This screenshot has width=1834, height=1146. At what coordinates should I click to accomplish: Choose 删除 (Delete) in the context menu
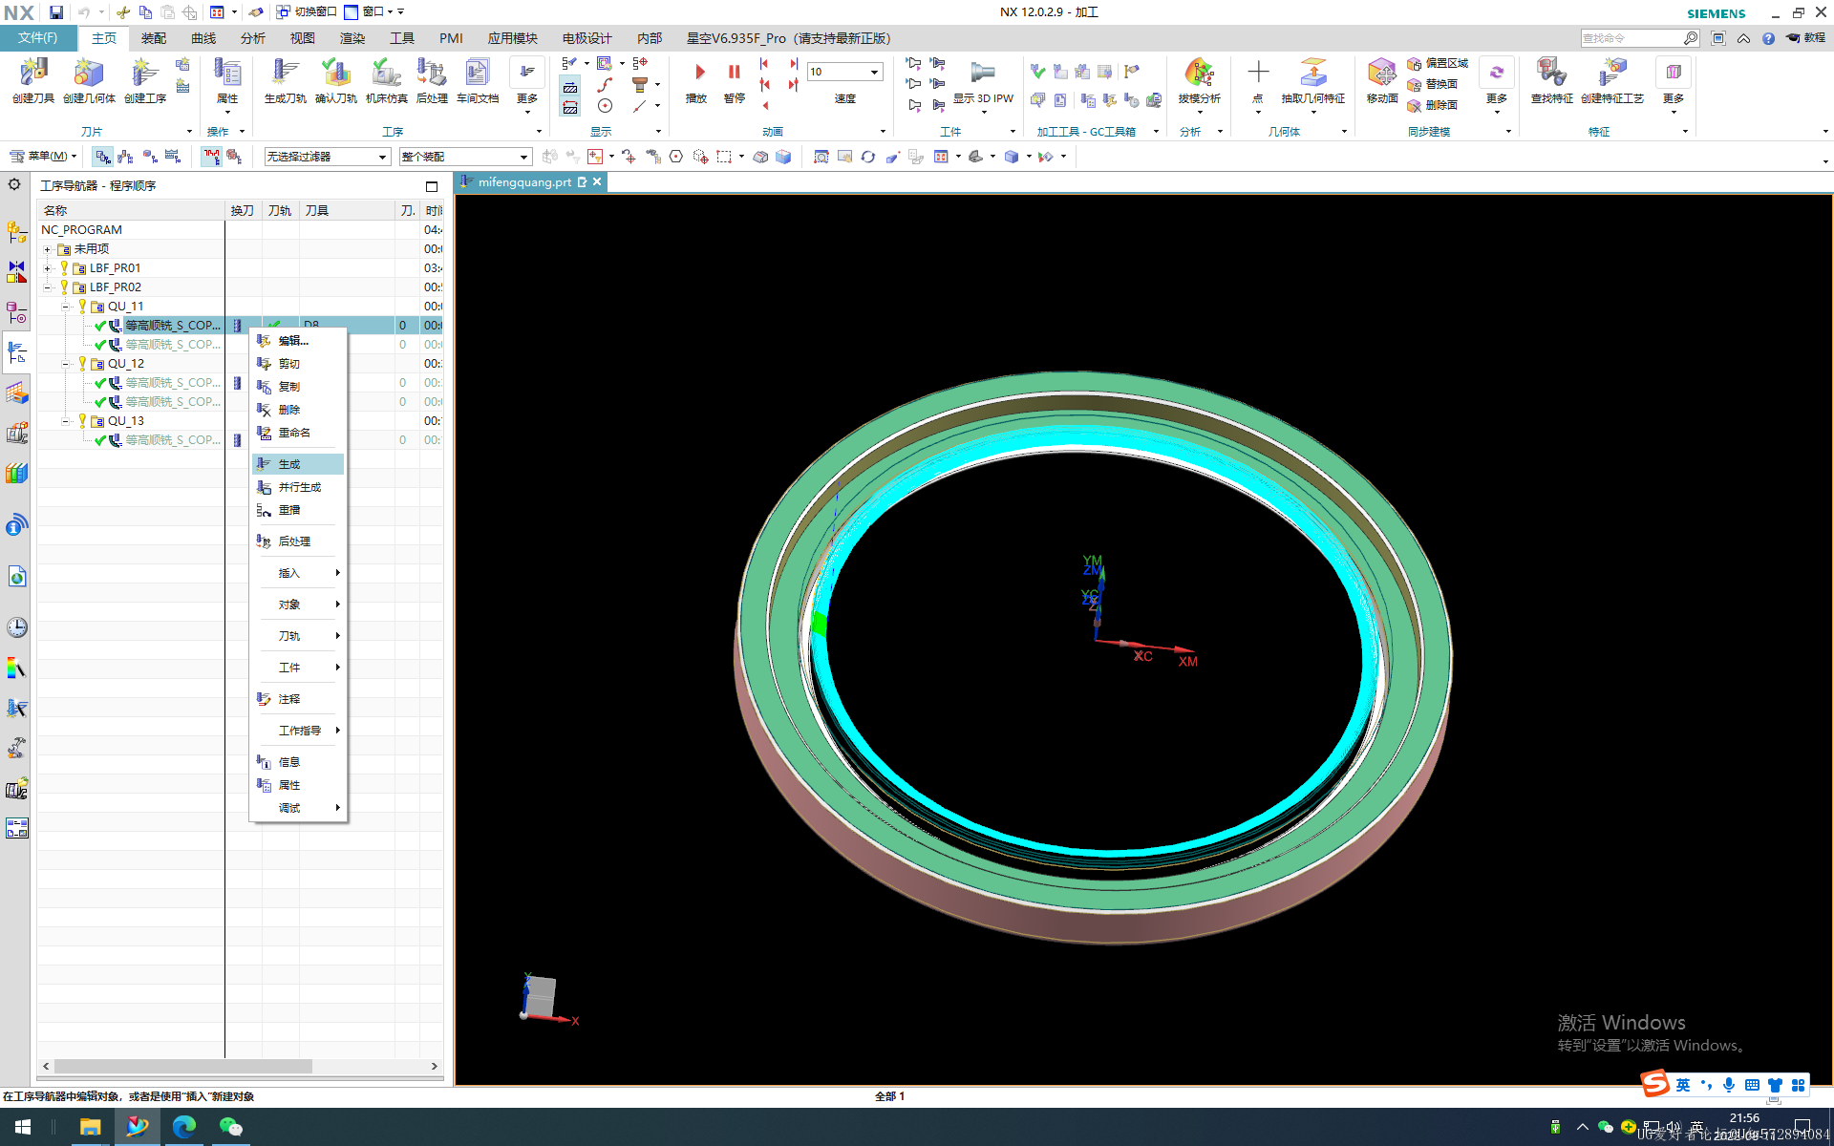tap(298, 410)
